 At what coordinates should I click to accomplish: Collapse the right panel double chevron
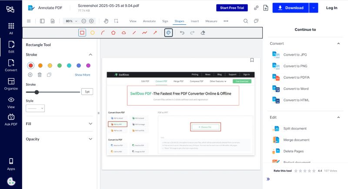click(x=268, y=179)
